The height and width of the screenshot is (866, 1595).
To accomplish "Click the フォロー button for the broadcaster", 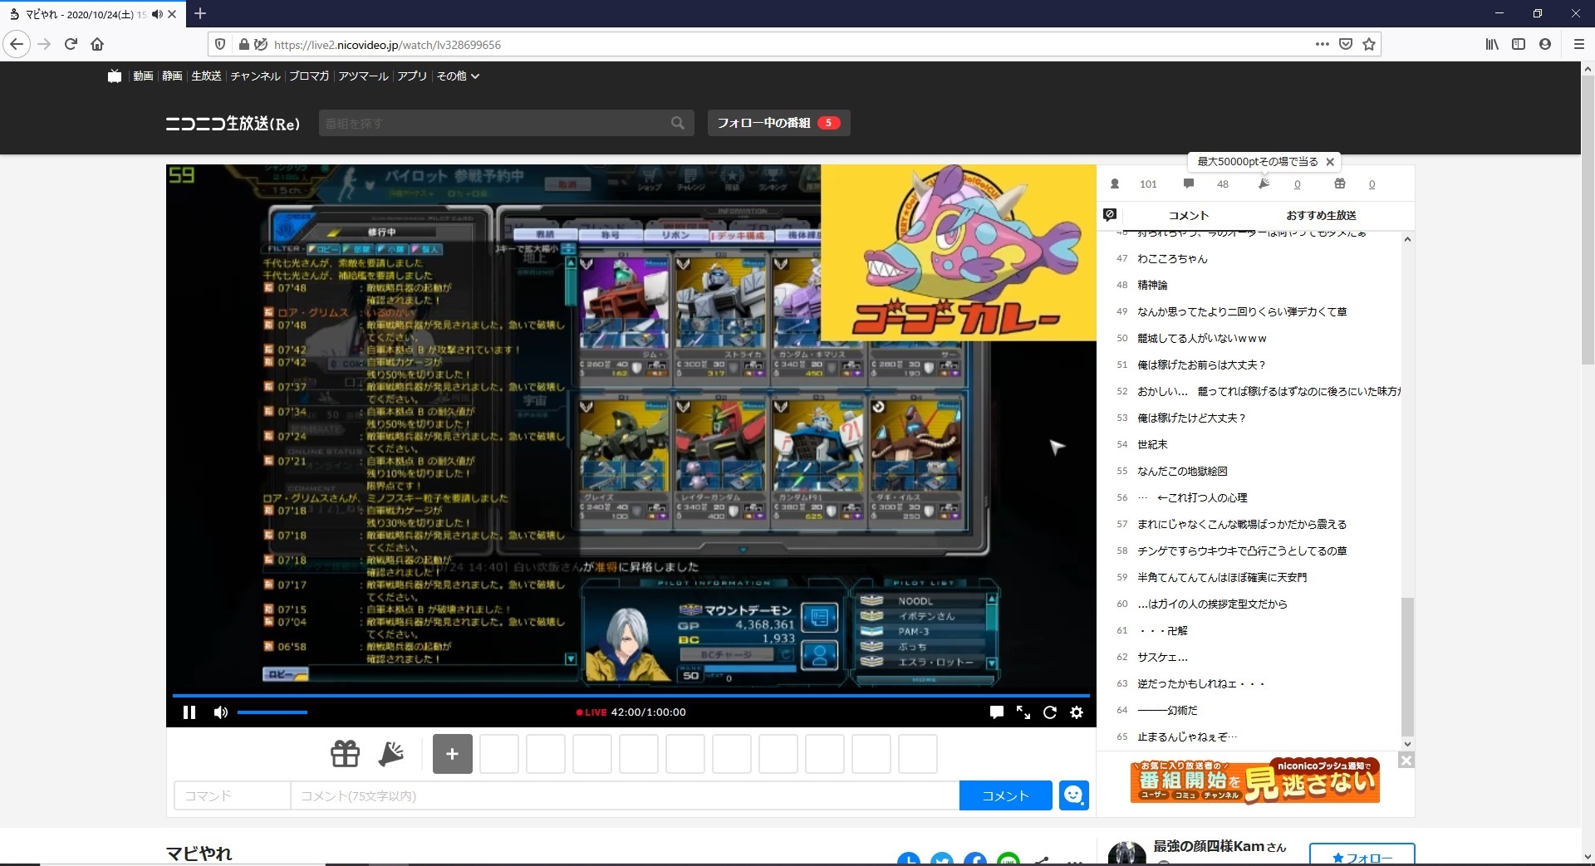I will [1362, 855].
